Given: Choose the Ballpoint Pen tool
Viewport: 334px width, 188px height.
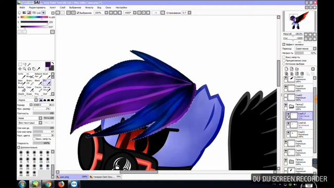Looking at the screenshot, I should (38, 75).
